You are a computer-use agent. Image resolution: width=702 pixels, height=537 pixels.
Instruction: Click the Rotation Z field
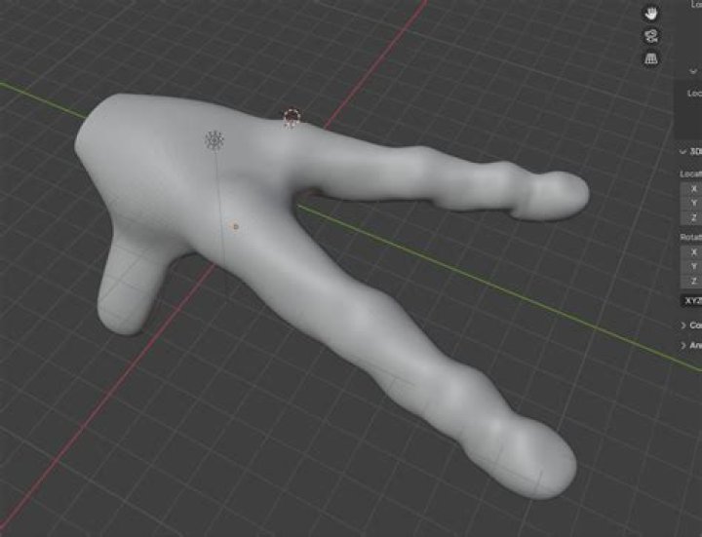pos(691,281)
